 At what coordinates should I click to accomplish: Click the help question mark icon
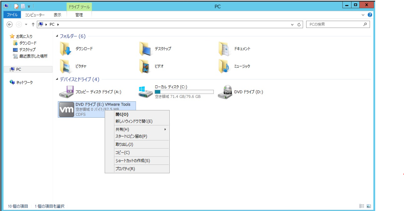coord(370,15)
